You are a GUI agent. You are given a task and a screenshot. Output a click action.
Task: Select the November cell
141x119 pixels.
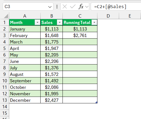click(25, 94)
